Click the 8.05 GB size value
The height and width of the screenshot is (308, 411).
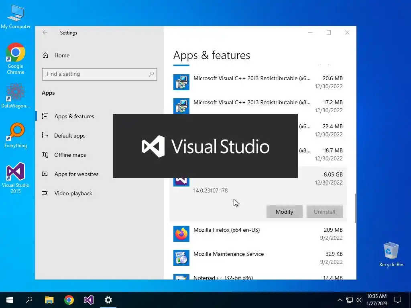click(333, 175)
